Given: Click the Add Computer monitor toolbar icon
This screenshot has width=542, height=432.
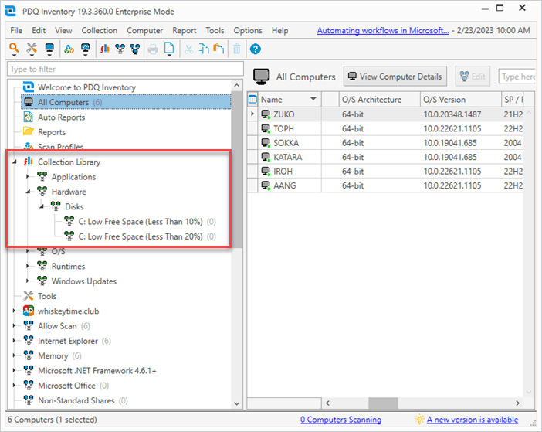Looking at the screenshot, I should point(49,48).
